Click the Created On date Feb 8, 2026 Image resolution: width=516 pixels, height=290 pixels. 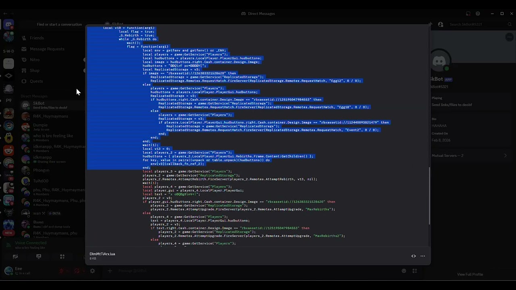tap(441, 140)
